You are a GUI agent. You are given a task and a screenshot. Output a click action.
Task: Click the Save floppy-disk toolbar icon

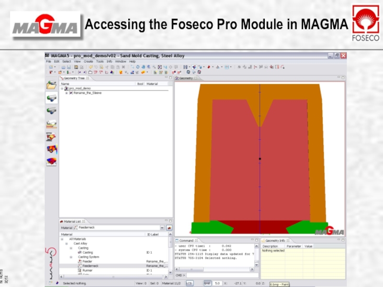point(69,67)
